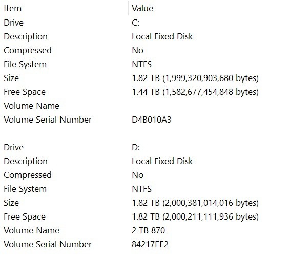
Task: Select the free space 2,000,211,111,936 bytes entry
Action: [x=195, y=216]
